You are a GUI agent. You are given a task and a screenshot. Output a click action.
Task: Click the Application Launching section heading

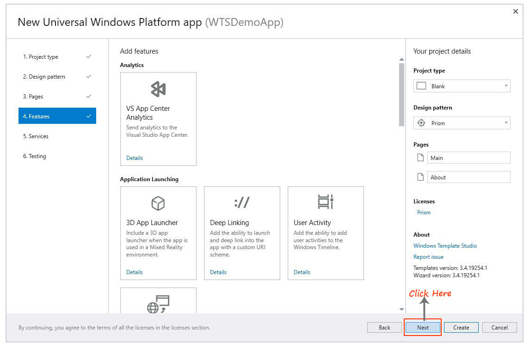[149, 179]
